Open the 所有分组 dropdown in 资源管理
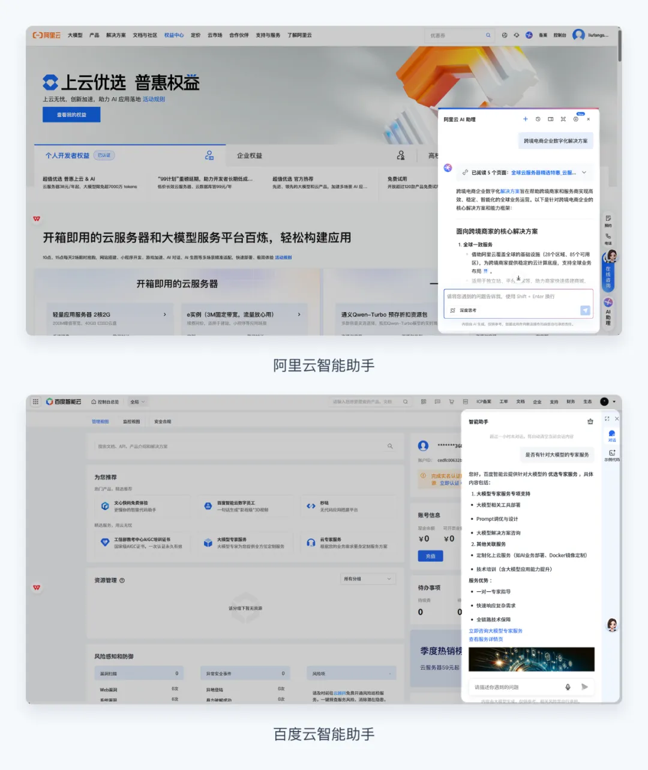This screenshot has height=770, width=648. [x=368, y=579]
